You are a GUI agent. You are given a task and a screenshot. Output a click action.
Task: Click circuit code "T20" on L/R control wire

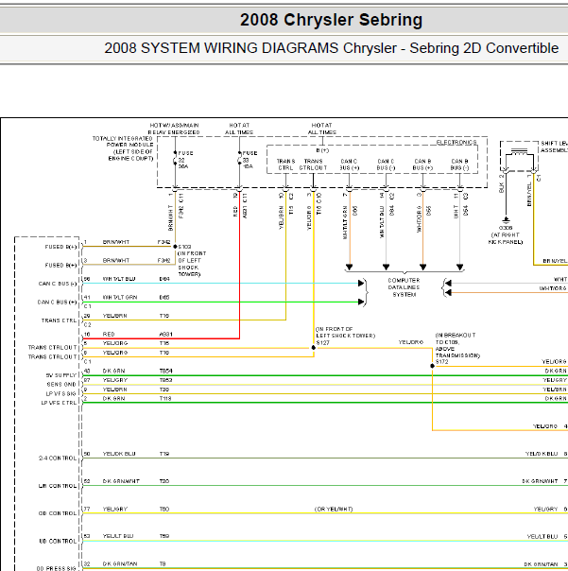click(164, 481)
